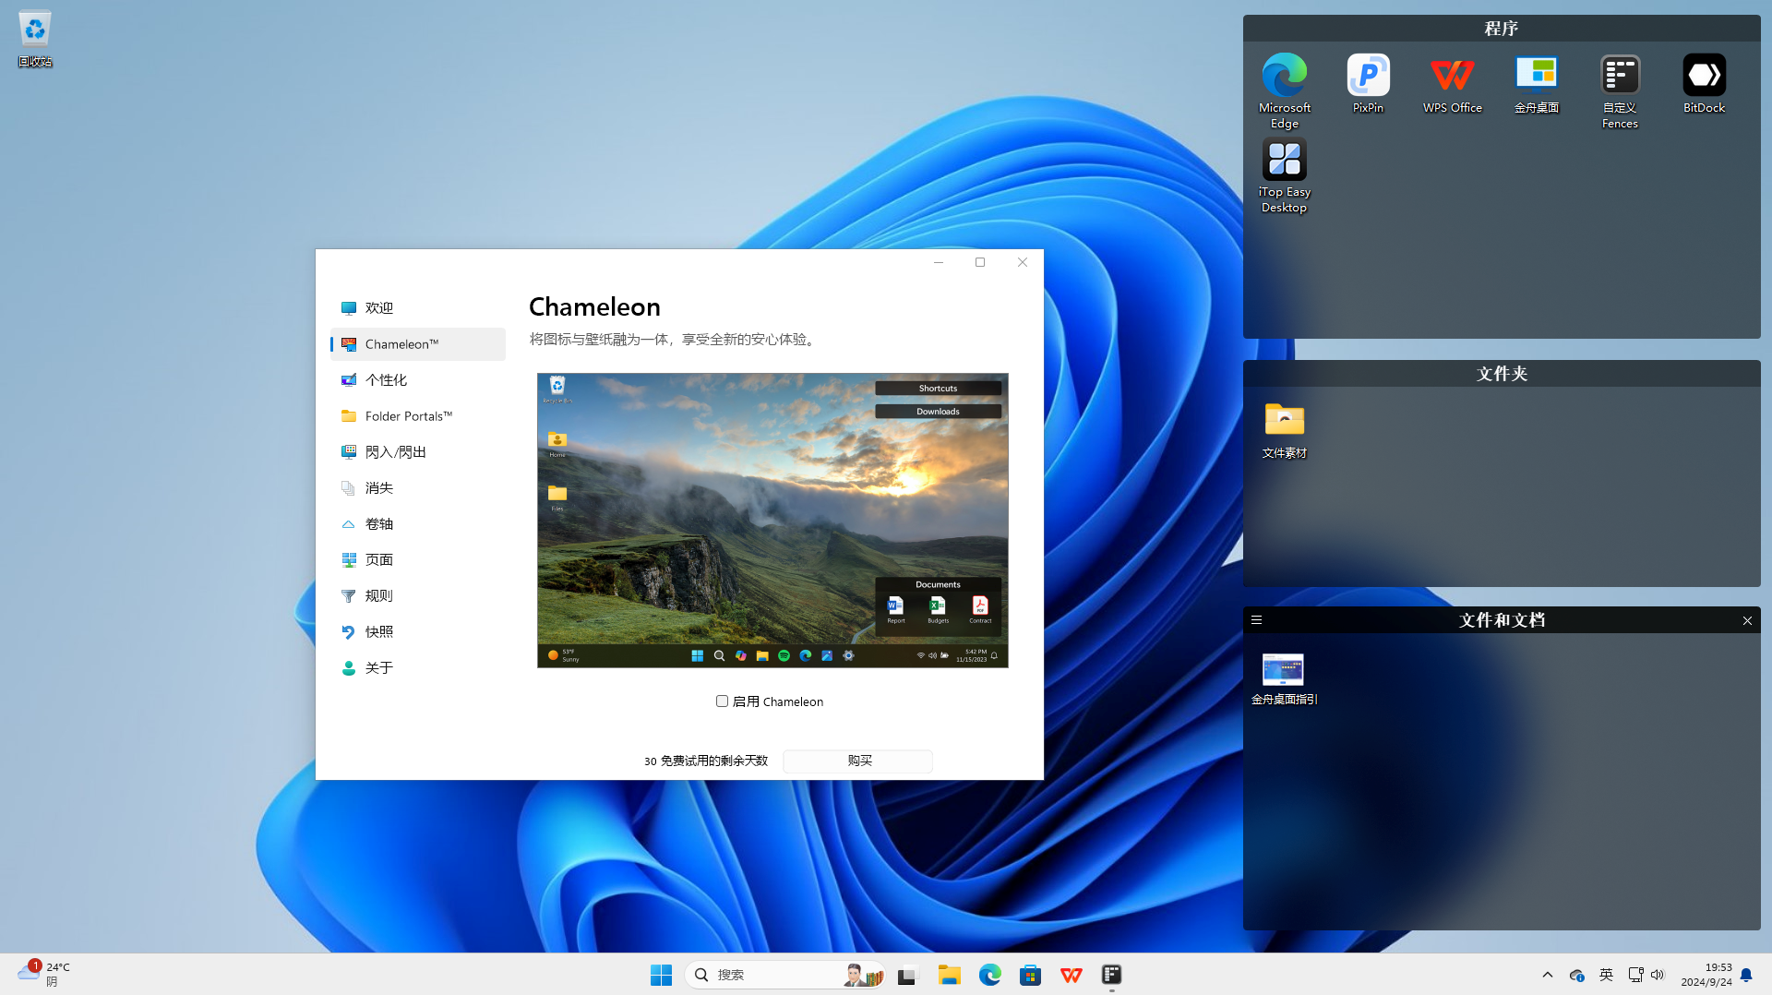
Task: Show hidden system tray icons chevron
Action: point(1548,975)
